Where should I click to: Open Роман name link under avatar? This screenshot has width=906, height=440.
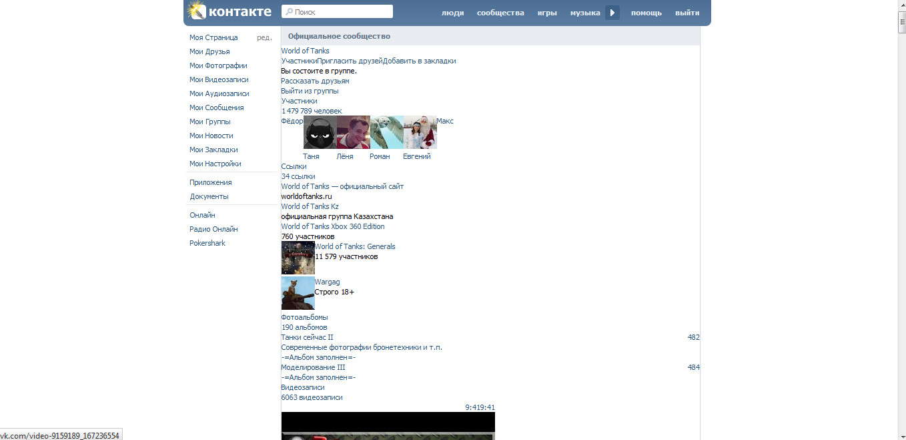tap(380, 156)
